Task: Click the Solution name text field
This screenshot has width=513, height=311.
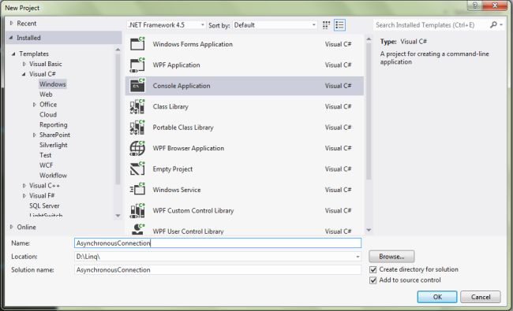Action: pyautogui.click(x=218, y=270)
